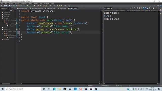162x91 pixels.
Task: Click the main method fold marker on line 4
Action: pos(21,20)
